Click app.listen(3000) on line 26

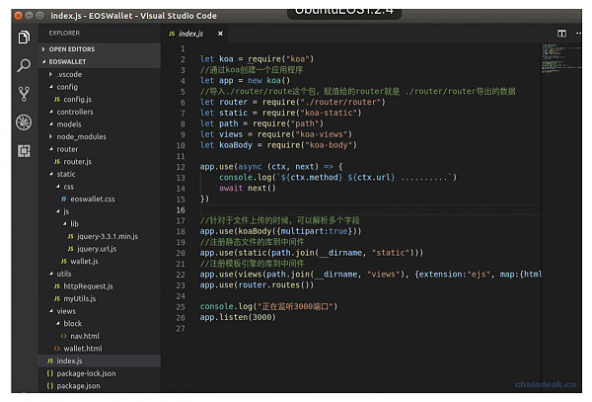pos(238,317)
